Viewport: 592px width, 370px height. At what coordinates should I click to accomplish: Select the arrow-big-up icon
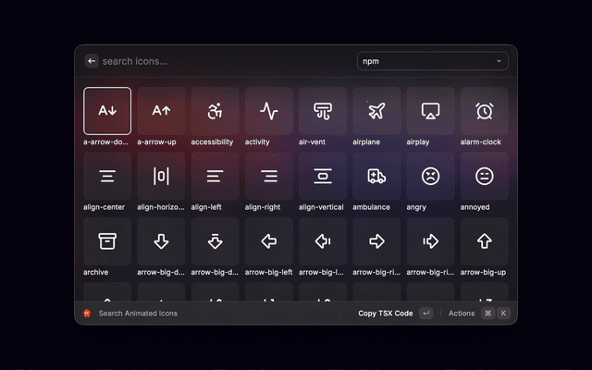tap(484, 241)
